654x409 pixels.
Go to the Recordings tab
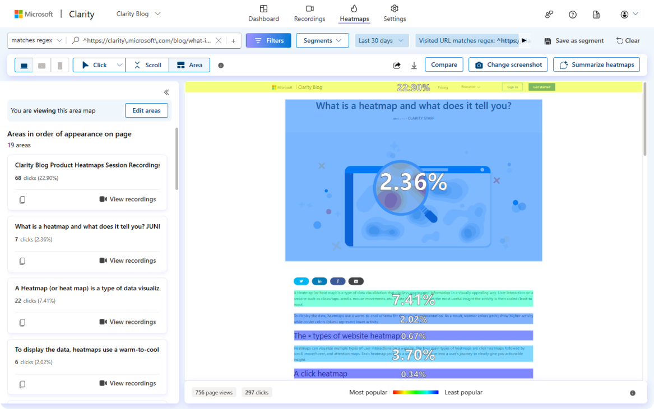click(309, 13)
